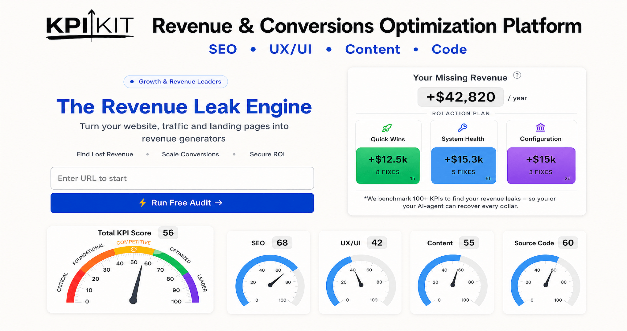Click the Source Code score value 60
The height and width of the screenshot is (331, 627).
pos(568,243)
